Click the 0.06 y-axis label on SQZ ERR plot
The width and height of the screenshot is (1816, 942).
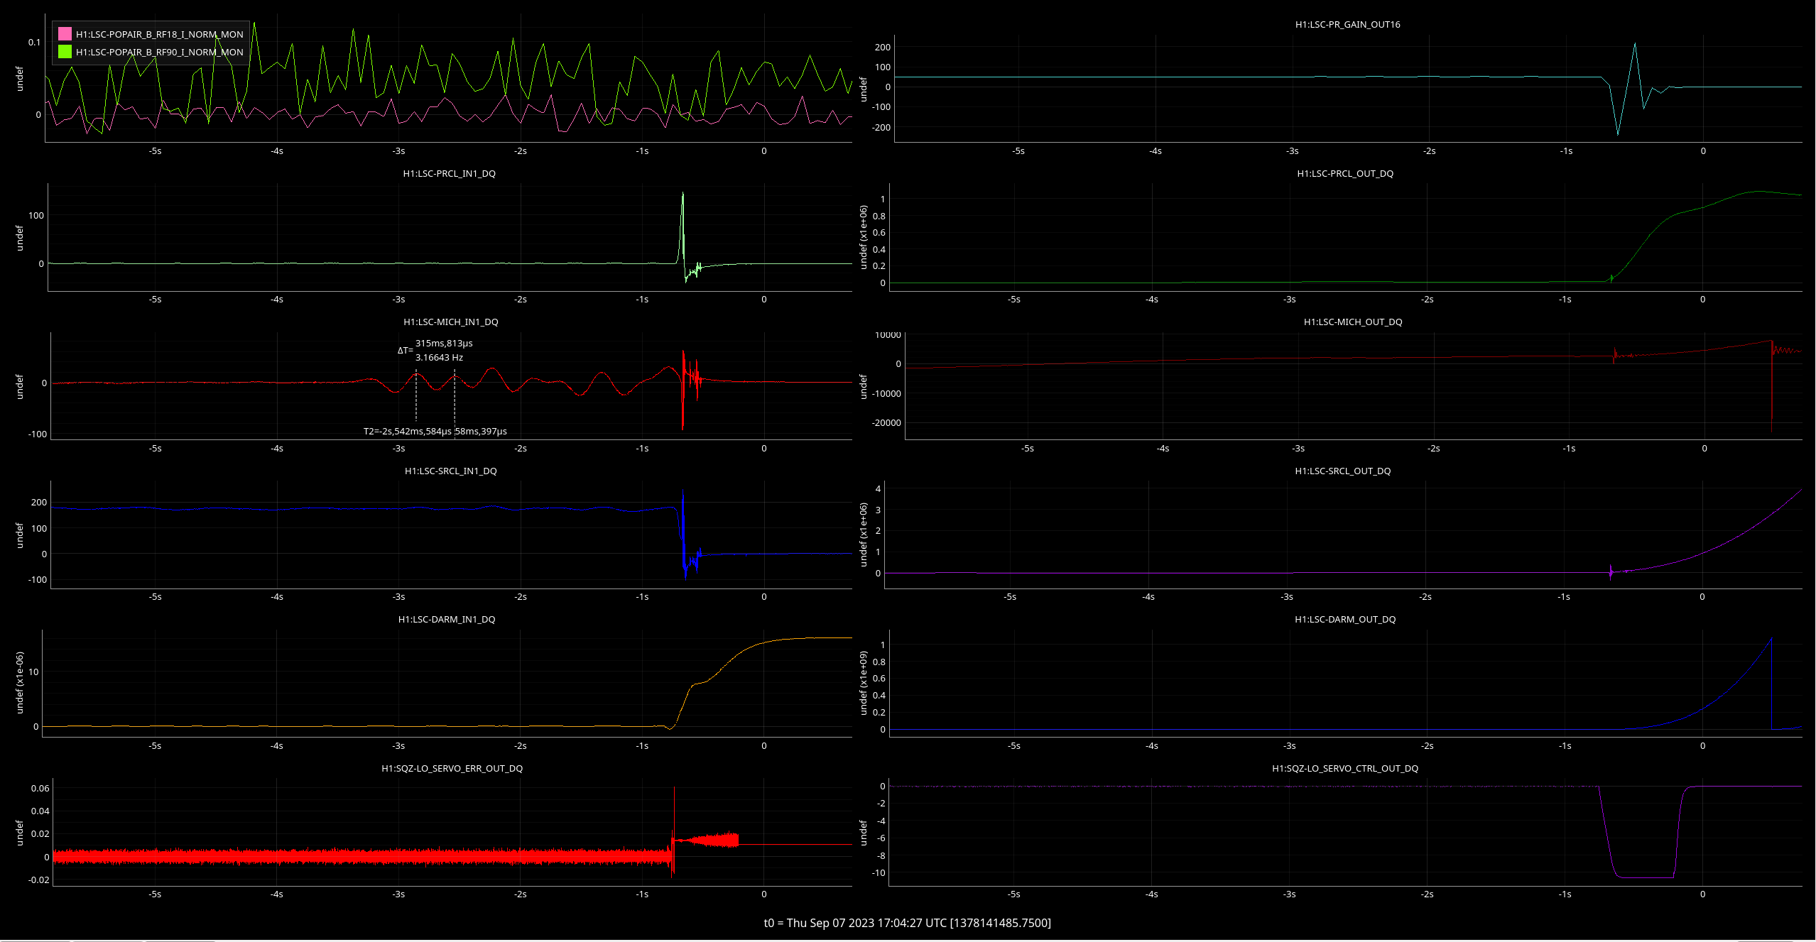pos(40,788)
